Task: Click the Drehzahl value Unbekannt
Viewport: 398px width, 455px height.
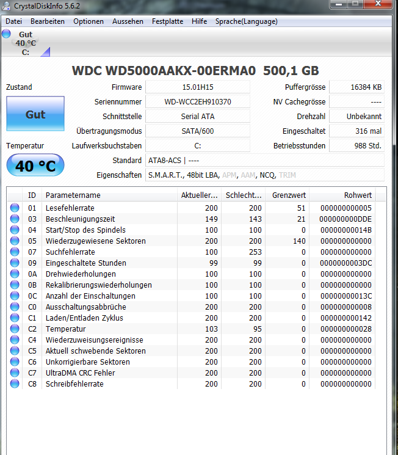Action: coord(357,117)
